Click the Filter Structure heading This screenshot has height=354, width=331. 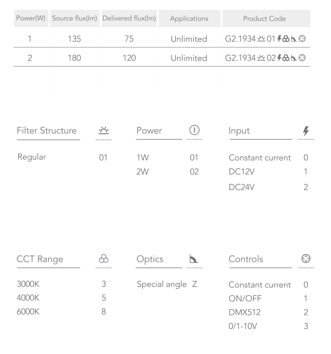coord(47,131)
